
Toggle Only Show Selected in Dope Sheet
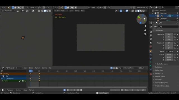click(x=111, y=68)
